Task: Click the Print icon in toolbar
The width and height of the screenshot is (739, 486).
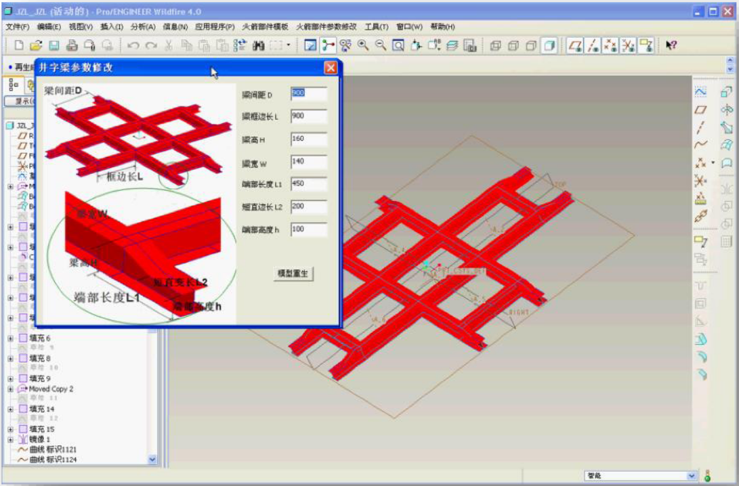Action: (72, 45)
